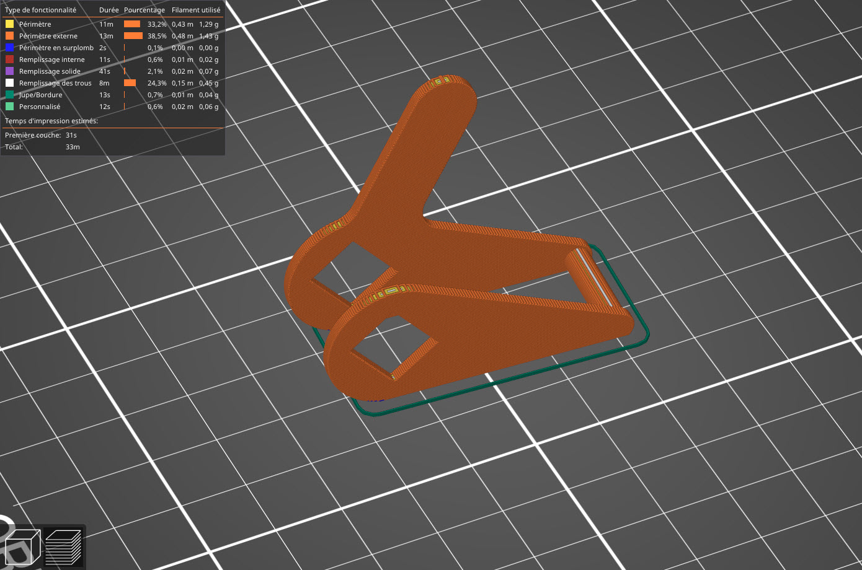862x570 pixels.
Task: Click the "Filament utilisé" column header
Action: [x=196, y=10]
